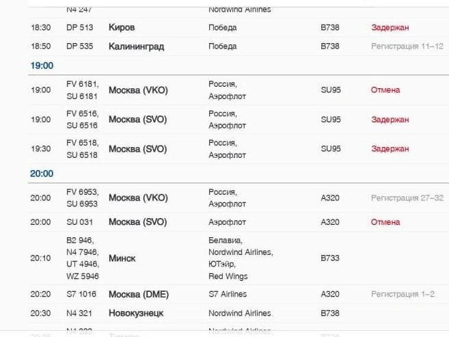Click the S7 Airlines carrier name
Image resolution: width=449 pixels, height=337 pixels.
(x=232, y=295)
